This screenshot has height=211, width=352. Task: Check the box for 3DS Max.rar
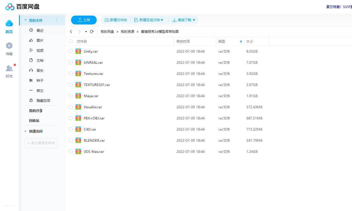pyautogui.click(x=70, y=151)
